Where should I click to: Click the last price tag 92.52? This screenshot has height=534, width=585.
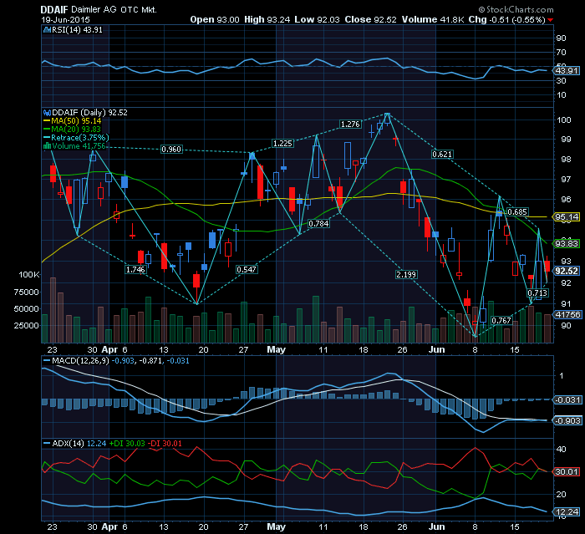pyautogui.click(x=567, y=271)
